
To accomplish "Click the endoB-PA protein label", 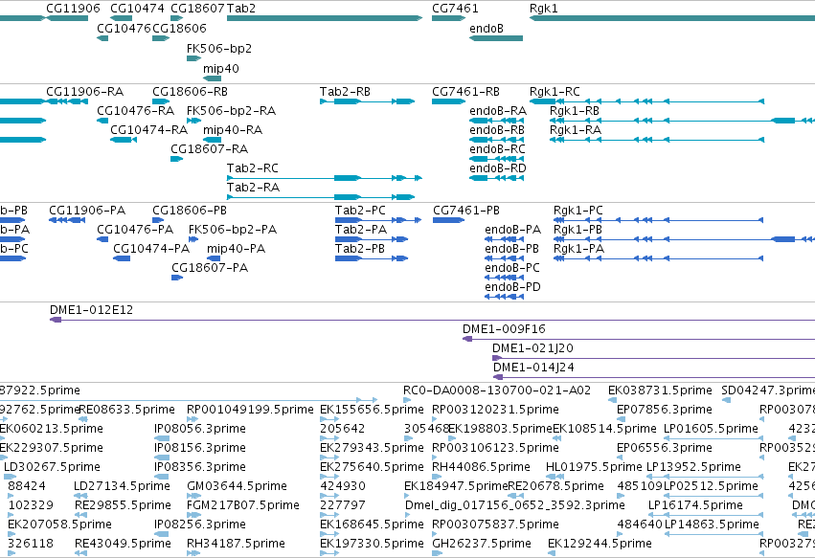I will (513, 230).
